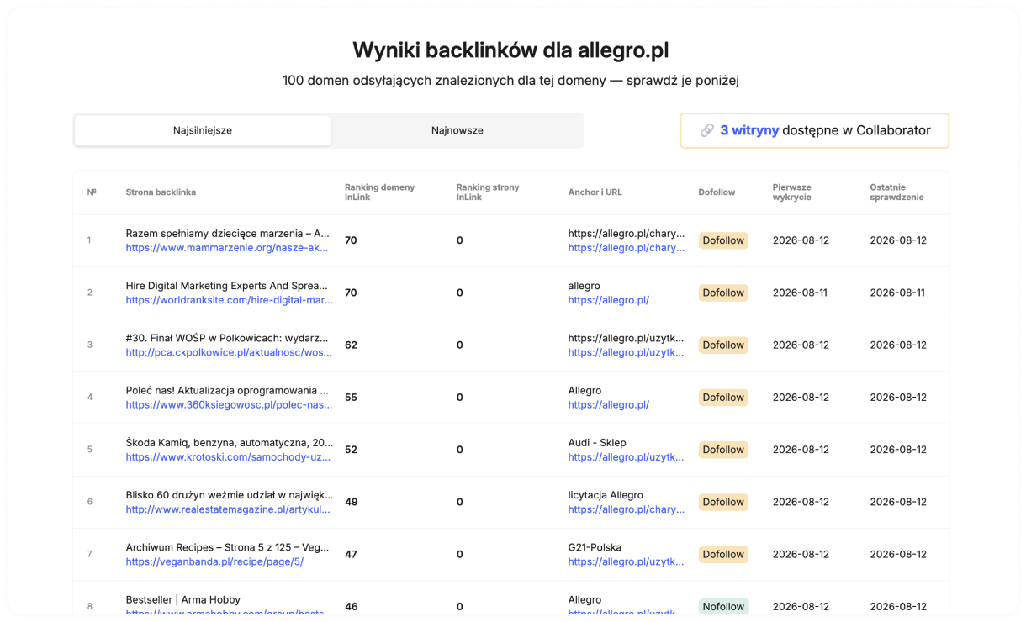Click the Dofollow column header
Image resolution: width=1026 pixels, height=622 pixels.
tap(717, 192)
